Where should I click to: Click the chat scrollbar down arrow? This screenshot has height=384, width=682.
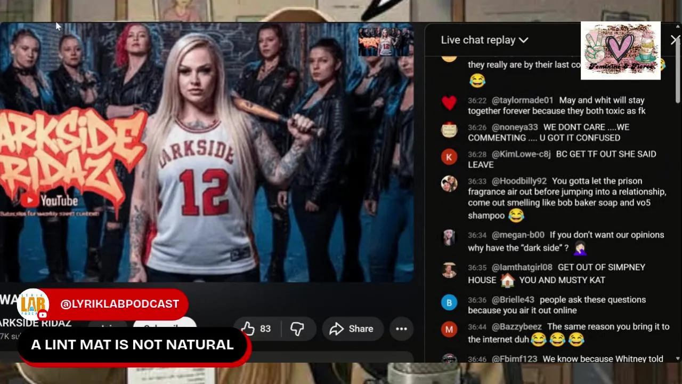[x=678, y=359]
